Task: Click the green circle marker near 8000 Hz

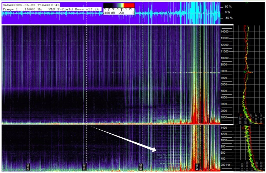Action: pyautogui.click(x=245, y=72)
